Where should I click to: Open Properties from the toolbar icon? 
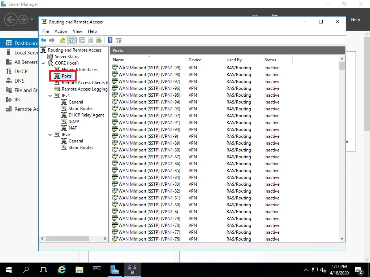click(82, 40)
